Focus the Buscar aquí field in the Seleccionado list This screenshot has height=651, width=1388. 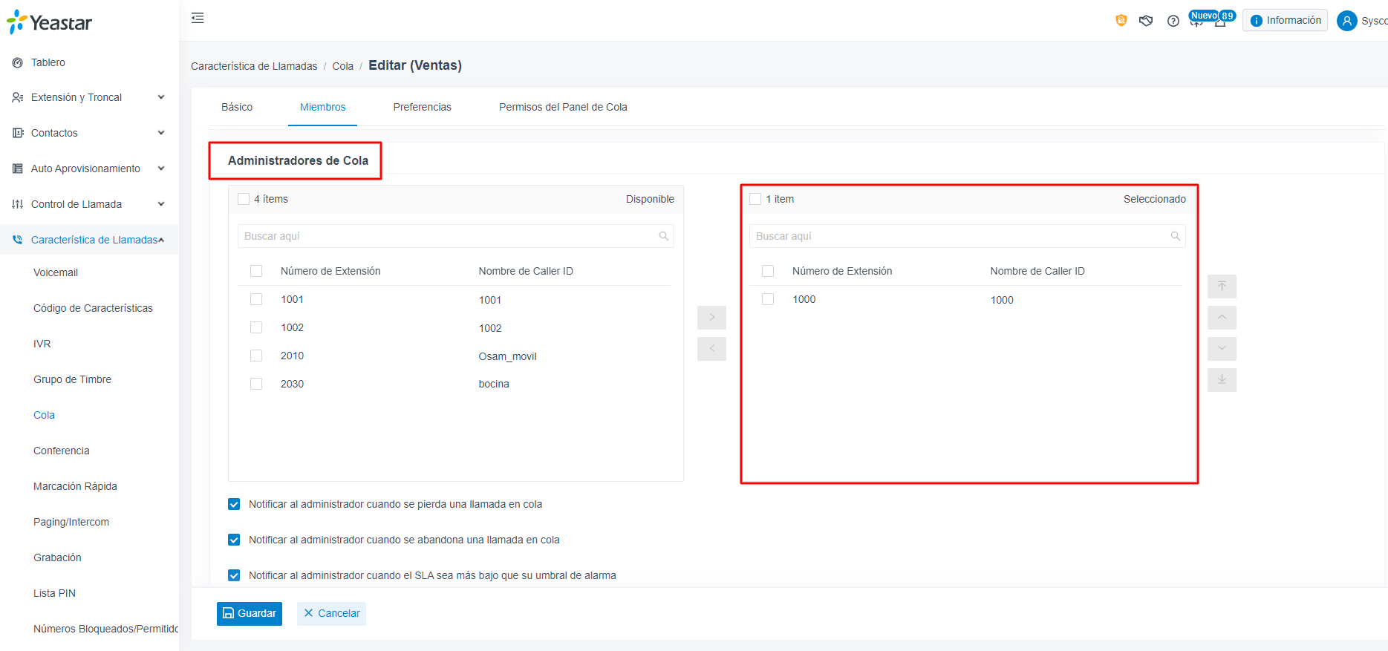[967, 236]
